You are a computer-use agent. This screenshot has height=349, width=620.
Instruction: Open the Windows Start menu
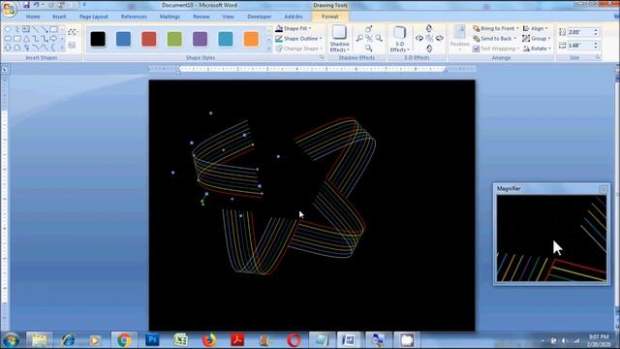pyautogui.click(x=11, y=340)
